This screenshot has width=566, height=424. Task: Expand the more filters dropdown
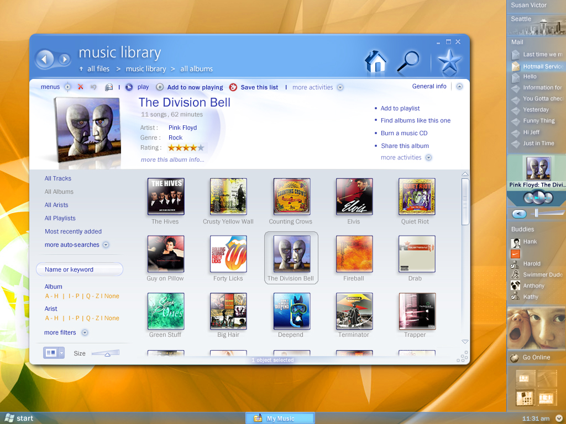[x=85, y=332]
